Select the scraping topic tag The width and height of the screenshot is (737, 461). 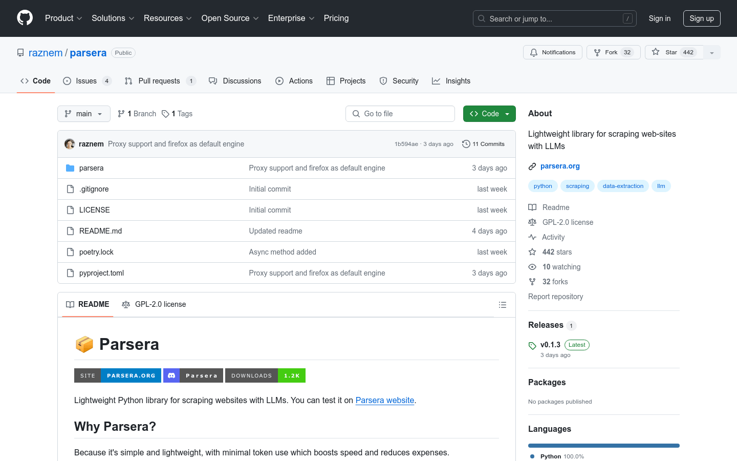click(577, 186)
